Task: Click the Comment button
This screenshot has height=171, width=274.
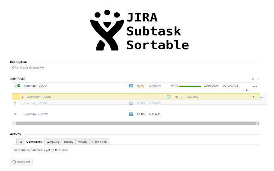Action: coord(21,162)
